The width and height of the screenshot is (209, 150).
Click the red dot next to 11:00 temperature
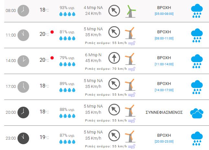pyautogui.click(x=52, y=32)
